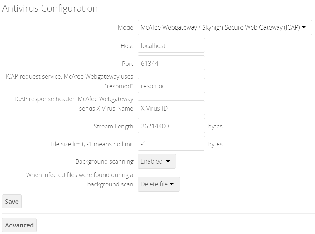Image resolution: width=315 pixels, height=234 pixels.
Task: Open the antivirus Mode dropdown
Action: [224, 27]
